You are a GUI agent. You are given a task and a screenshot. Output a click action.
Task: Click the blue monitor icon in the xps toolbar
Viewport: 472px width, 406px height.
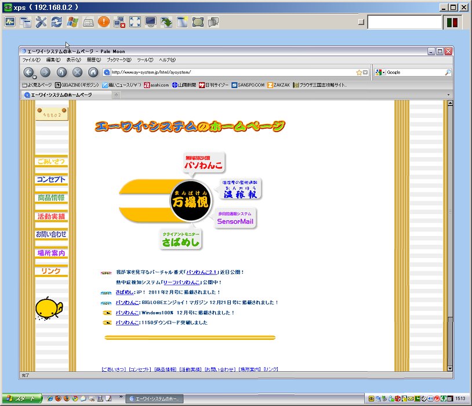click(151, 22)
